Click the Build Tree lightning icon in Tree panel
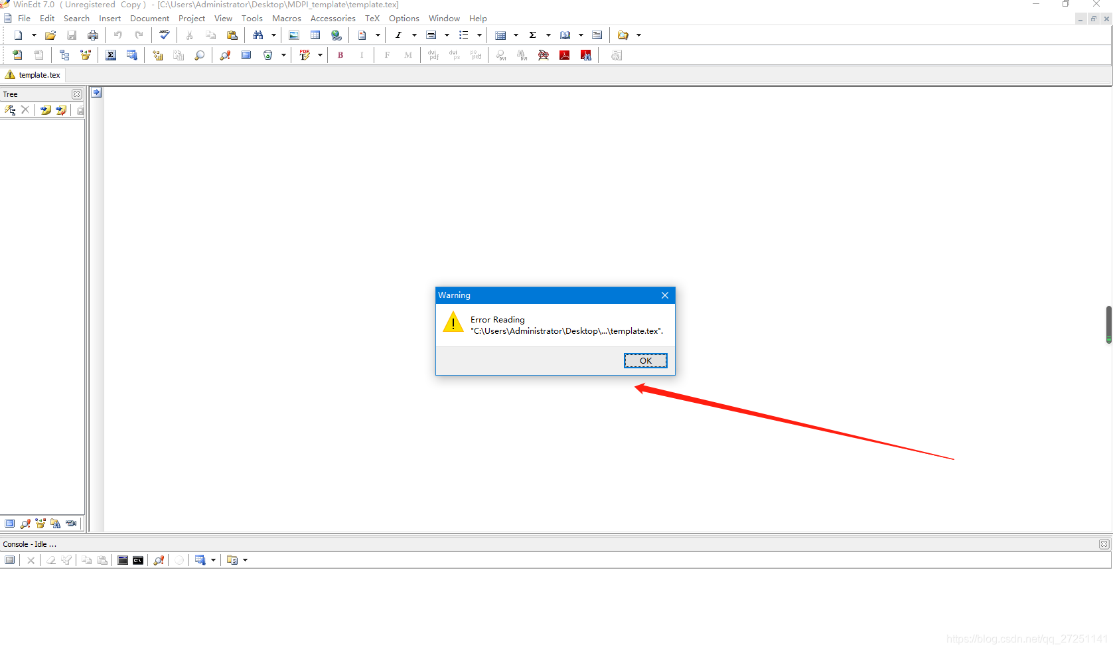 click(x=10, y=110)
